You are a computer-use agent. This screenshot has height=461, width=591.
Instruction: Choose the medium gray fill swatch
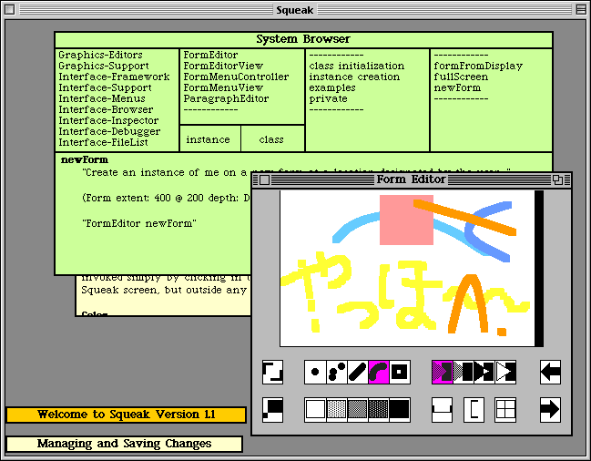coord(358,410)
